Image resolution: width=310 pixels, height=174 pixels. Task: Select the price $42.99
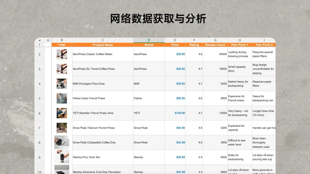click(175, 142)
